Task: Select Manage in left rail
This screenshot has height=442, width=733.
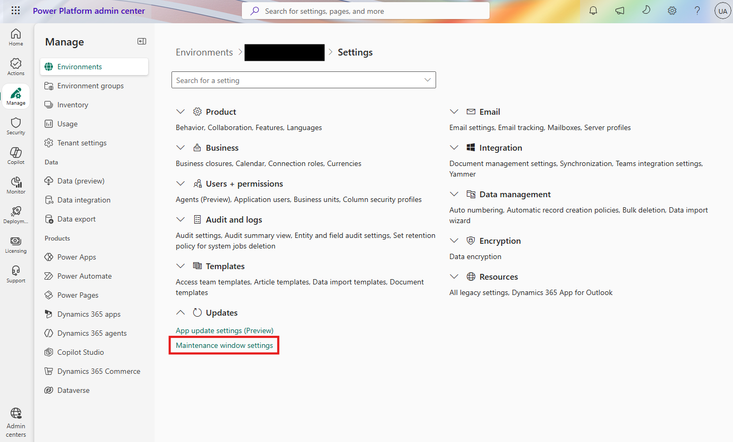Action: 16,97
